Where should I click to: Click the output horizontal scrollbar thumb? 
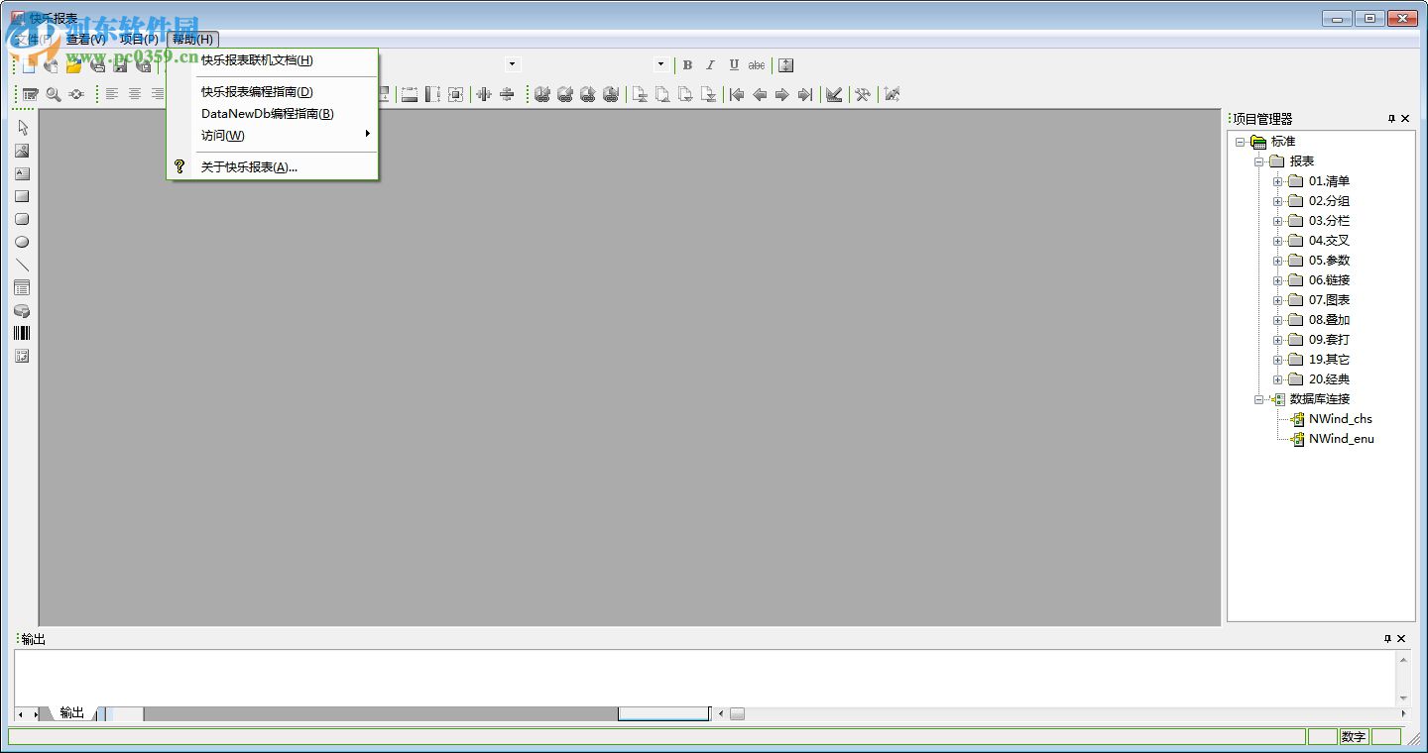tap(737, 713)
